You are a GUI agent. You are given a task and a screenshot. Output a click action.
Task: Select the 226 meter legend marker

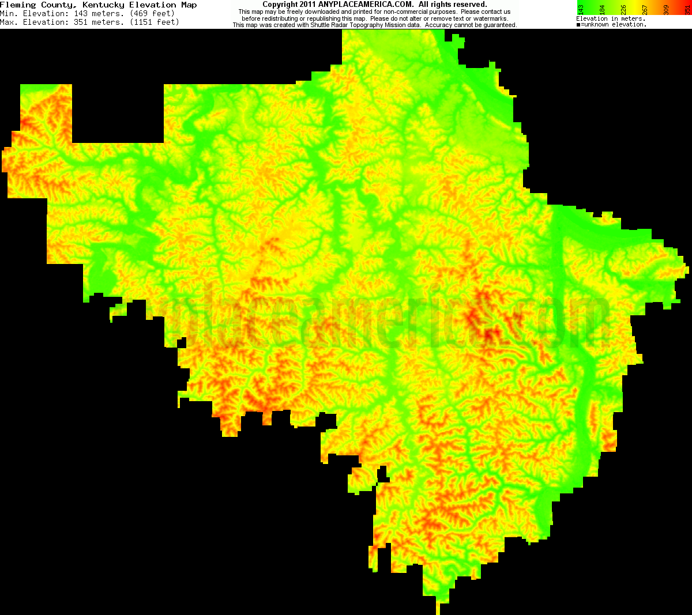[623, 9]
